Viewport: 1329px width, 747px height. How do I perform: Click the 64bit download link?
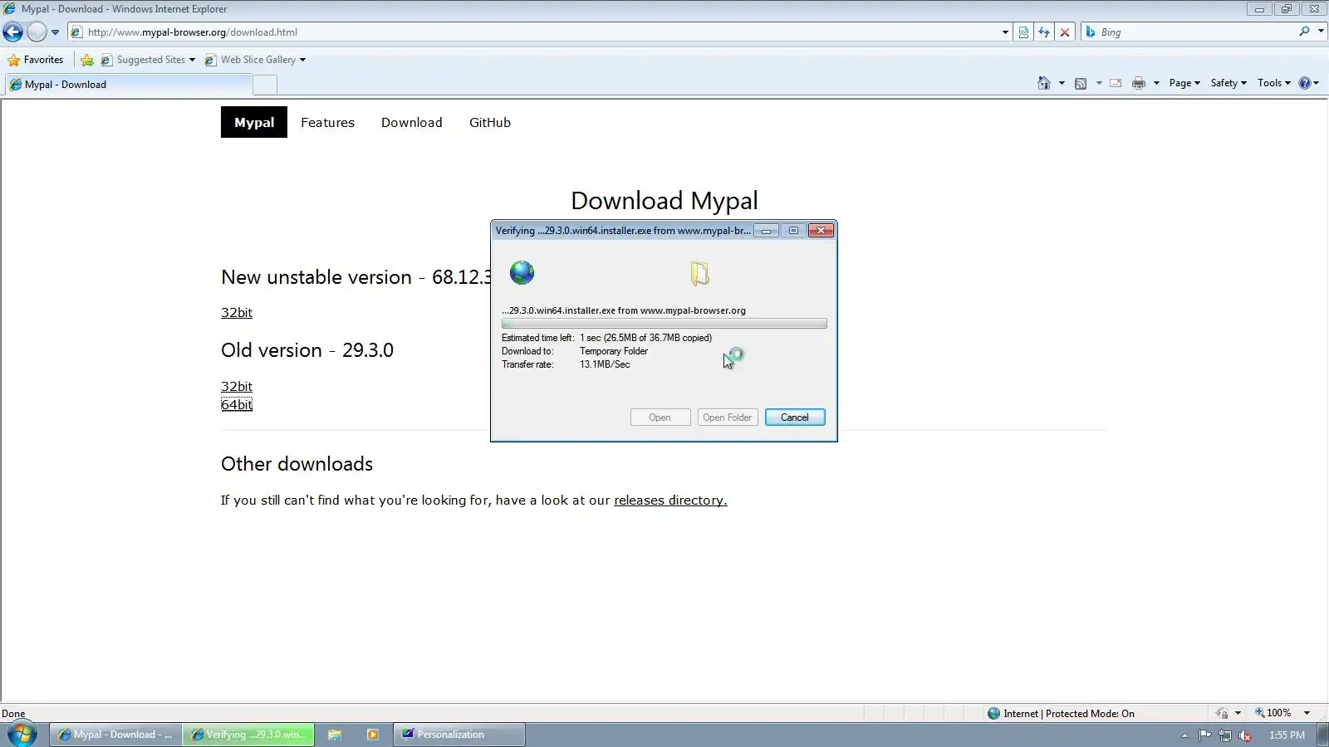tap(237, 404)
